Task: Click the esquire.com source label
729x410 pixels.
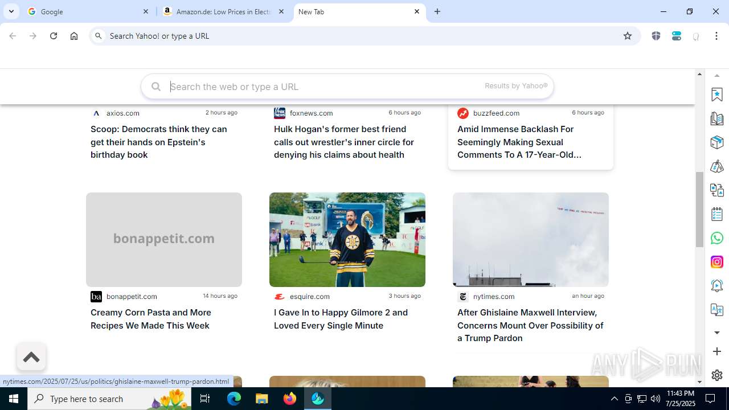Action: (310, 296)
